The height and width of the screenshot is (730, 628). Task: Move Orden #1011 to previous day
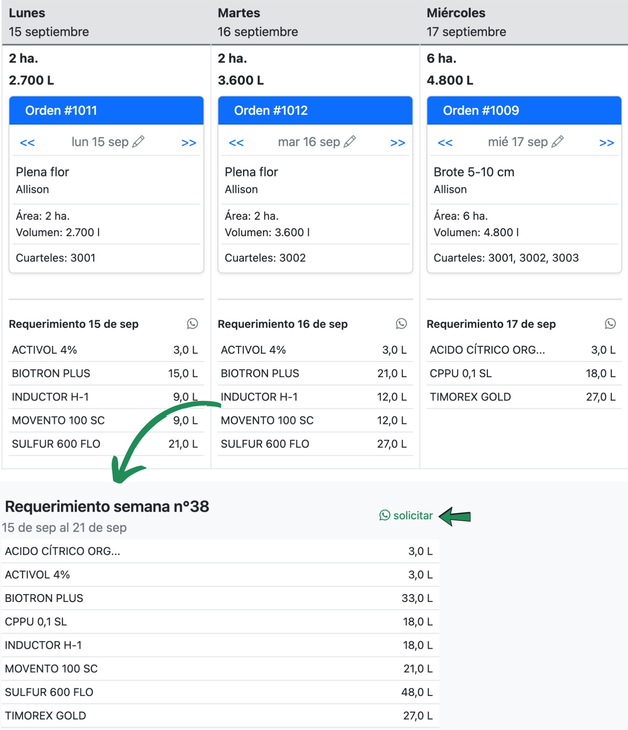coord(27,142)
